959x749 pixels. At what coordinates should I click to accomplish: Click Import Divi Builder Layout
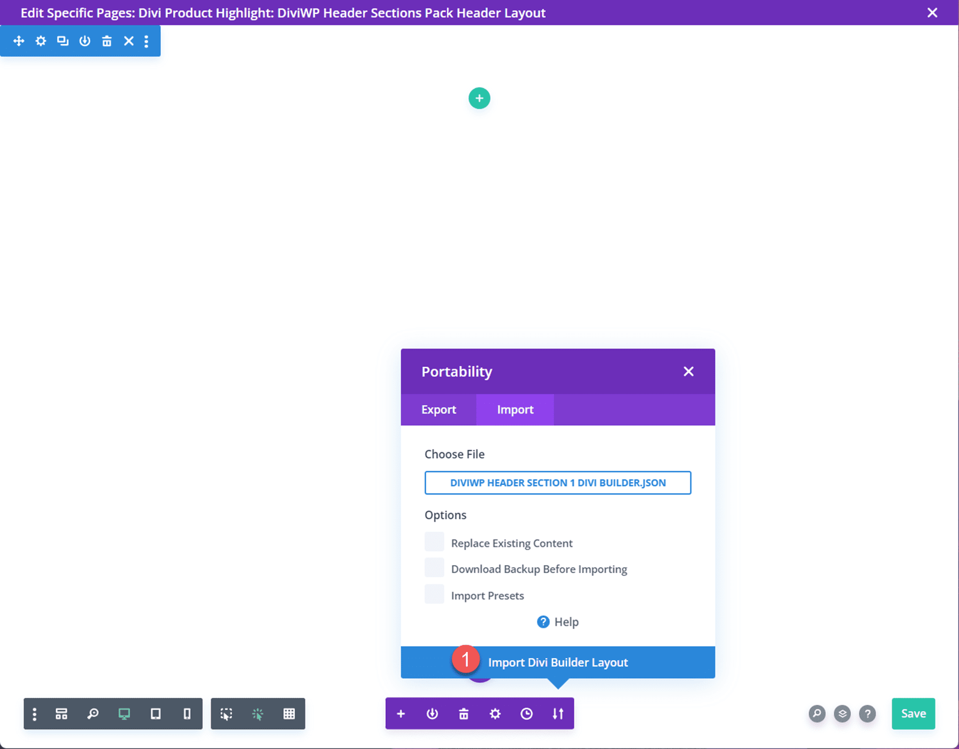click(557, 662)
